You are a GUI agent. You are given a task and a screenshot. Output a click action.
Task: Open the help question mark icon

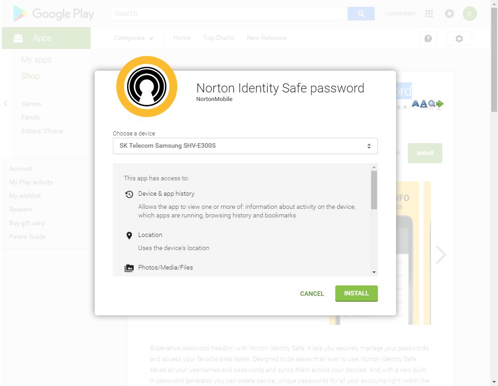tap(428, 39)
